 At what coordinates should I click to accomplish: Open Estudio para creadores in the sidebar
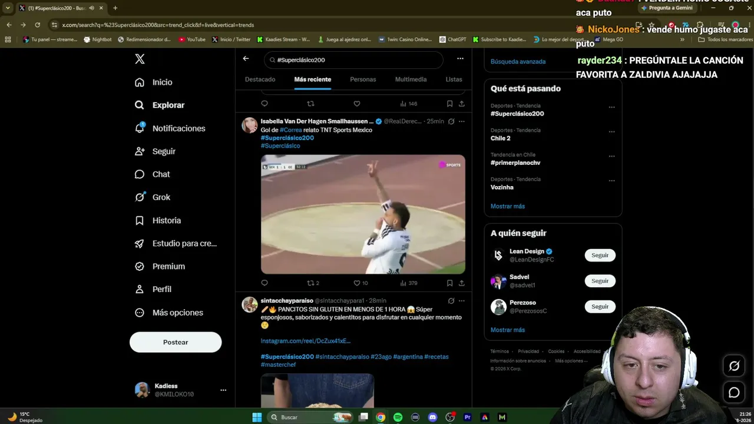[176, 243]
